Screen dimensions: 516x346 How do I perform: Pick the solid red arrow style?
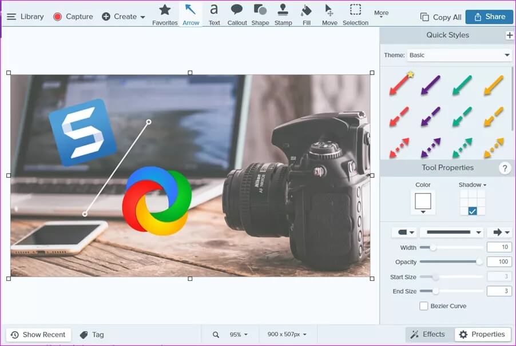point(400,85)
